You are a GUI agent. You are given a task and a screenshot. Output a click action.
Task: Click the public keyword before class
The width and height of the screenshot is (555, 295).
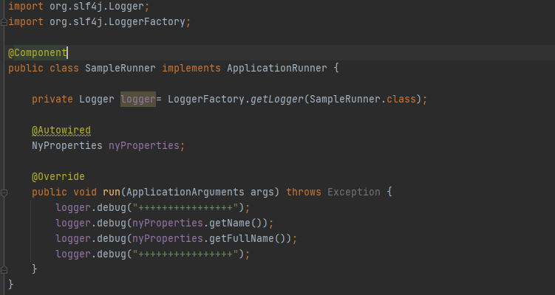click(26, 68)
